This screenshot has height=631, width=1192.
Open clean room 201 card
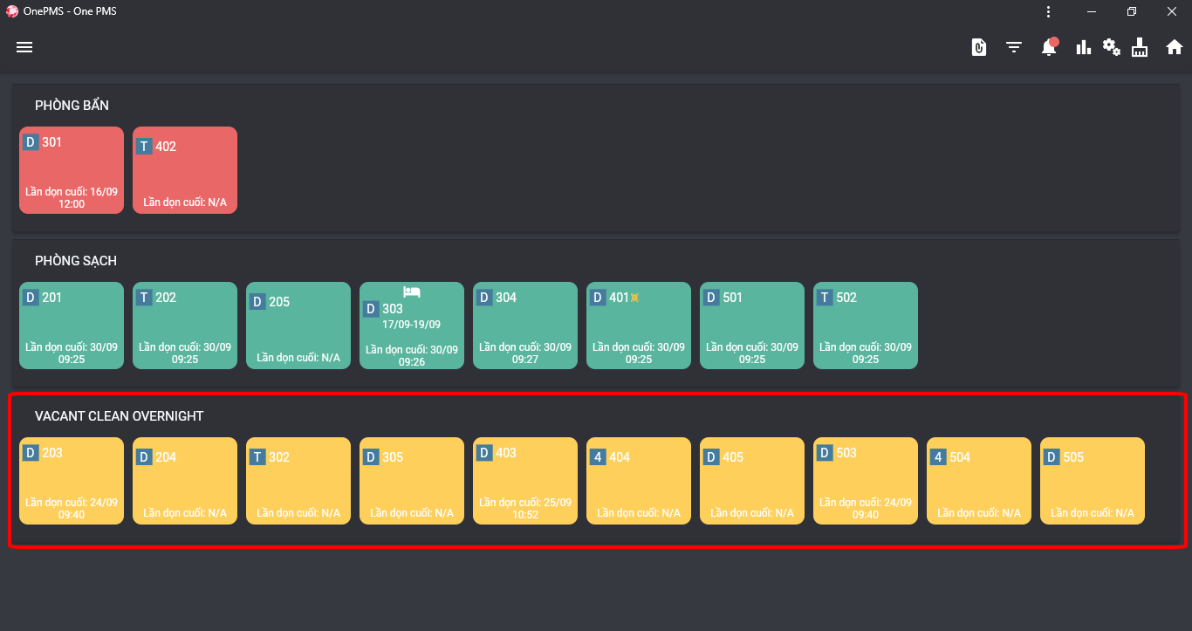tap(72, 326)
